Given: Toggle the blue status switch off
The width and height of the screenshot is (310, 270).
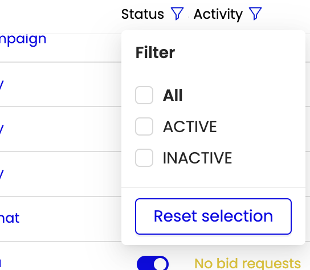Looking at the screenshot, I should 153,264.
